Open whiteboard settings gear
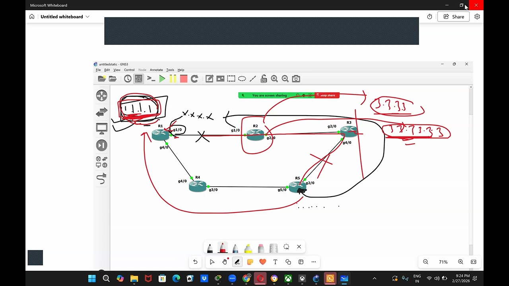The image size is (509, 286). coord(477,17)
